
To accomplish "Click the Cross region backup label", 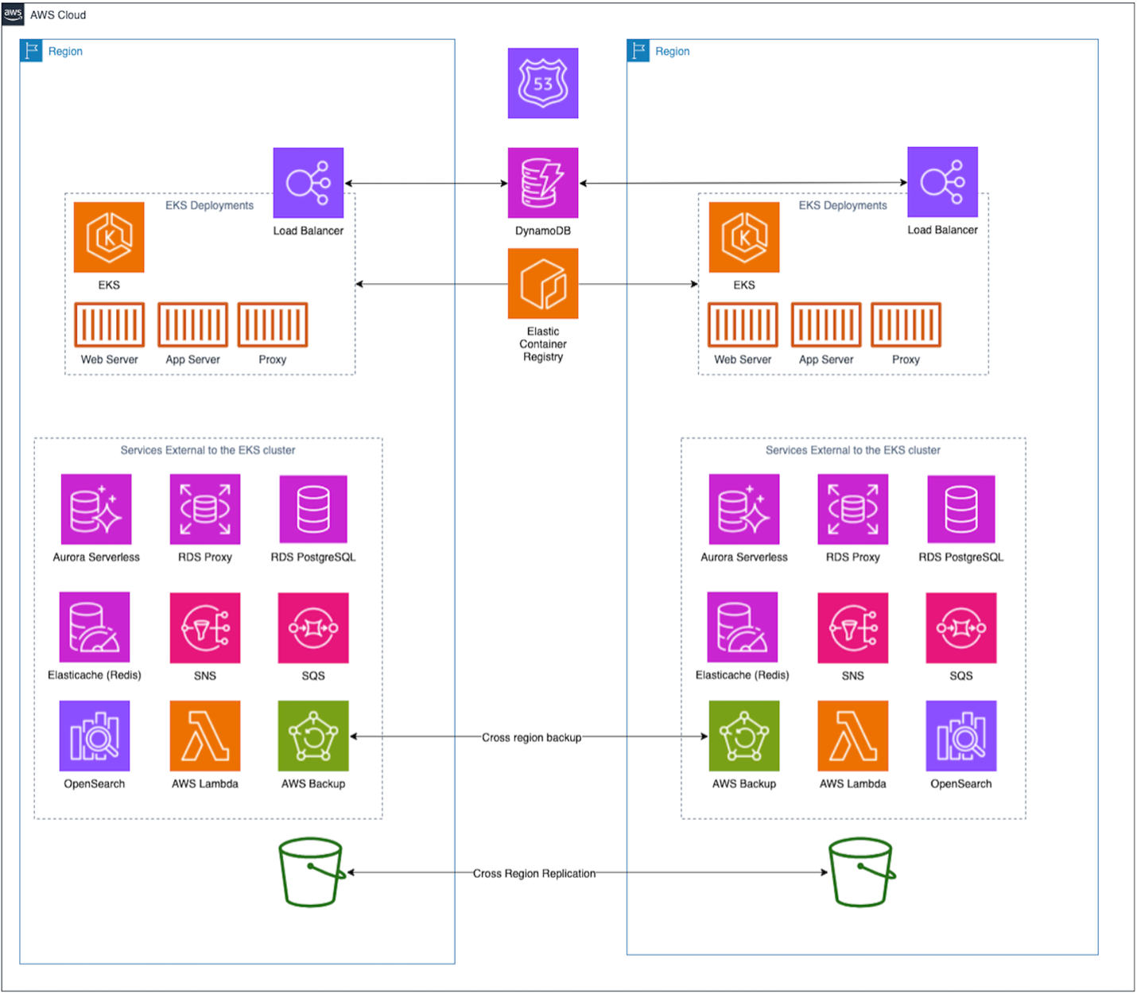I will tap(533, 736).
